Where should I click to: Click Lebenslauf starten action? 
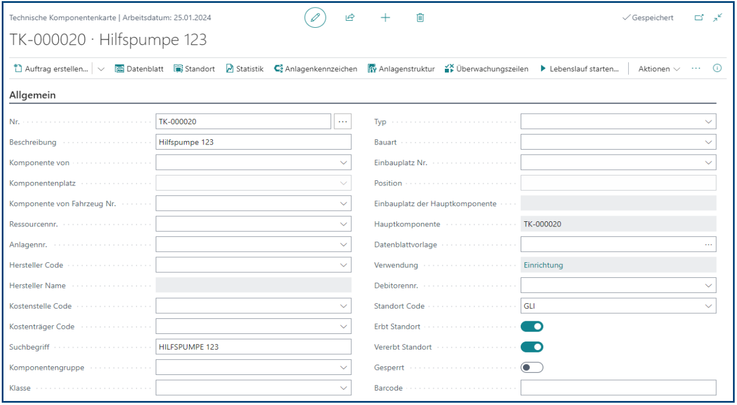pyautogui.click(x=579, y=69)
